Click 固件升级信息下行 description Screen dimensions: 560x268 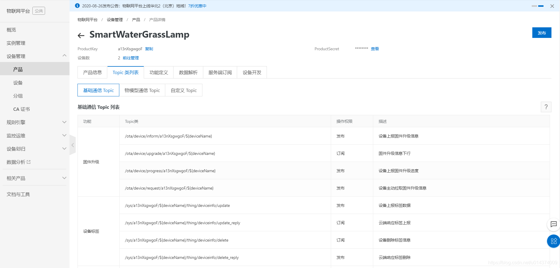[x=394, y=153]
